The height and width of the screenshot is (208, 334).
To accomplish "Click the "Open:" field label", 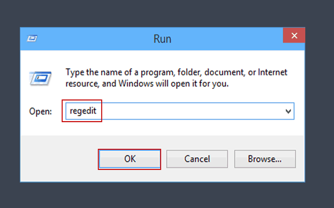I will (x=40, y=112).
